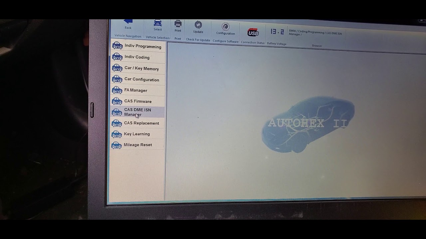Viewport: 426px width, 239px height.
Task: Click the Print printer icon
Action: [x=178, y=24]
